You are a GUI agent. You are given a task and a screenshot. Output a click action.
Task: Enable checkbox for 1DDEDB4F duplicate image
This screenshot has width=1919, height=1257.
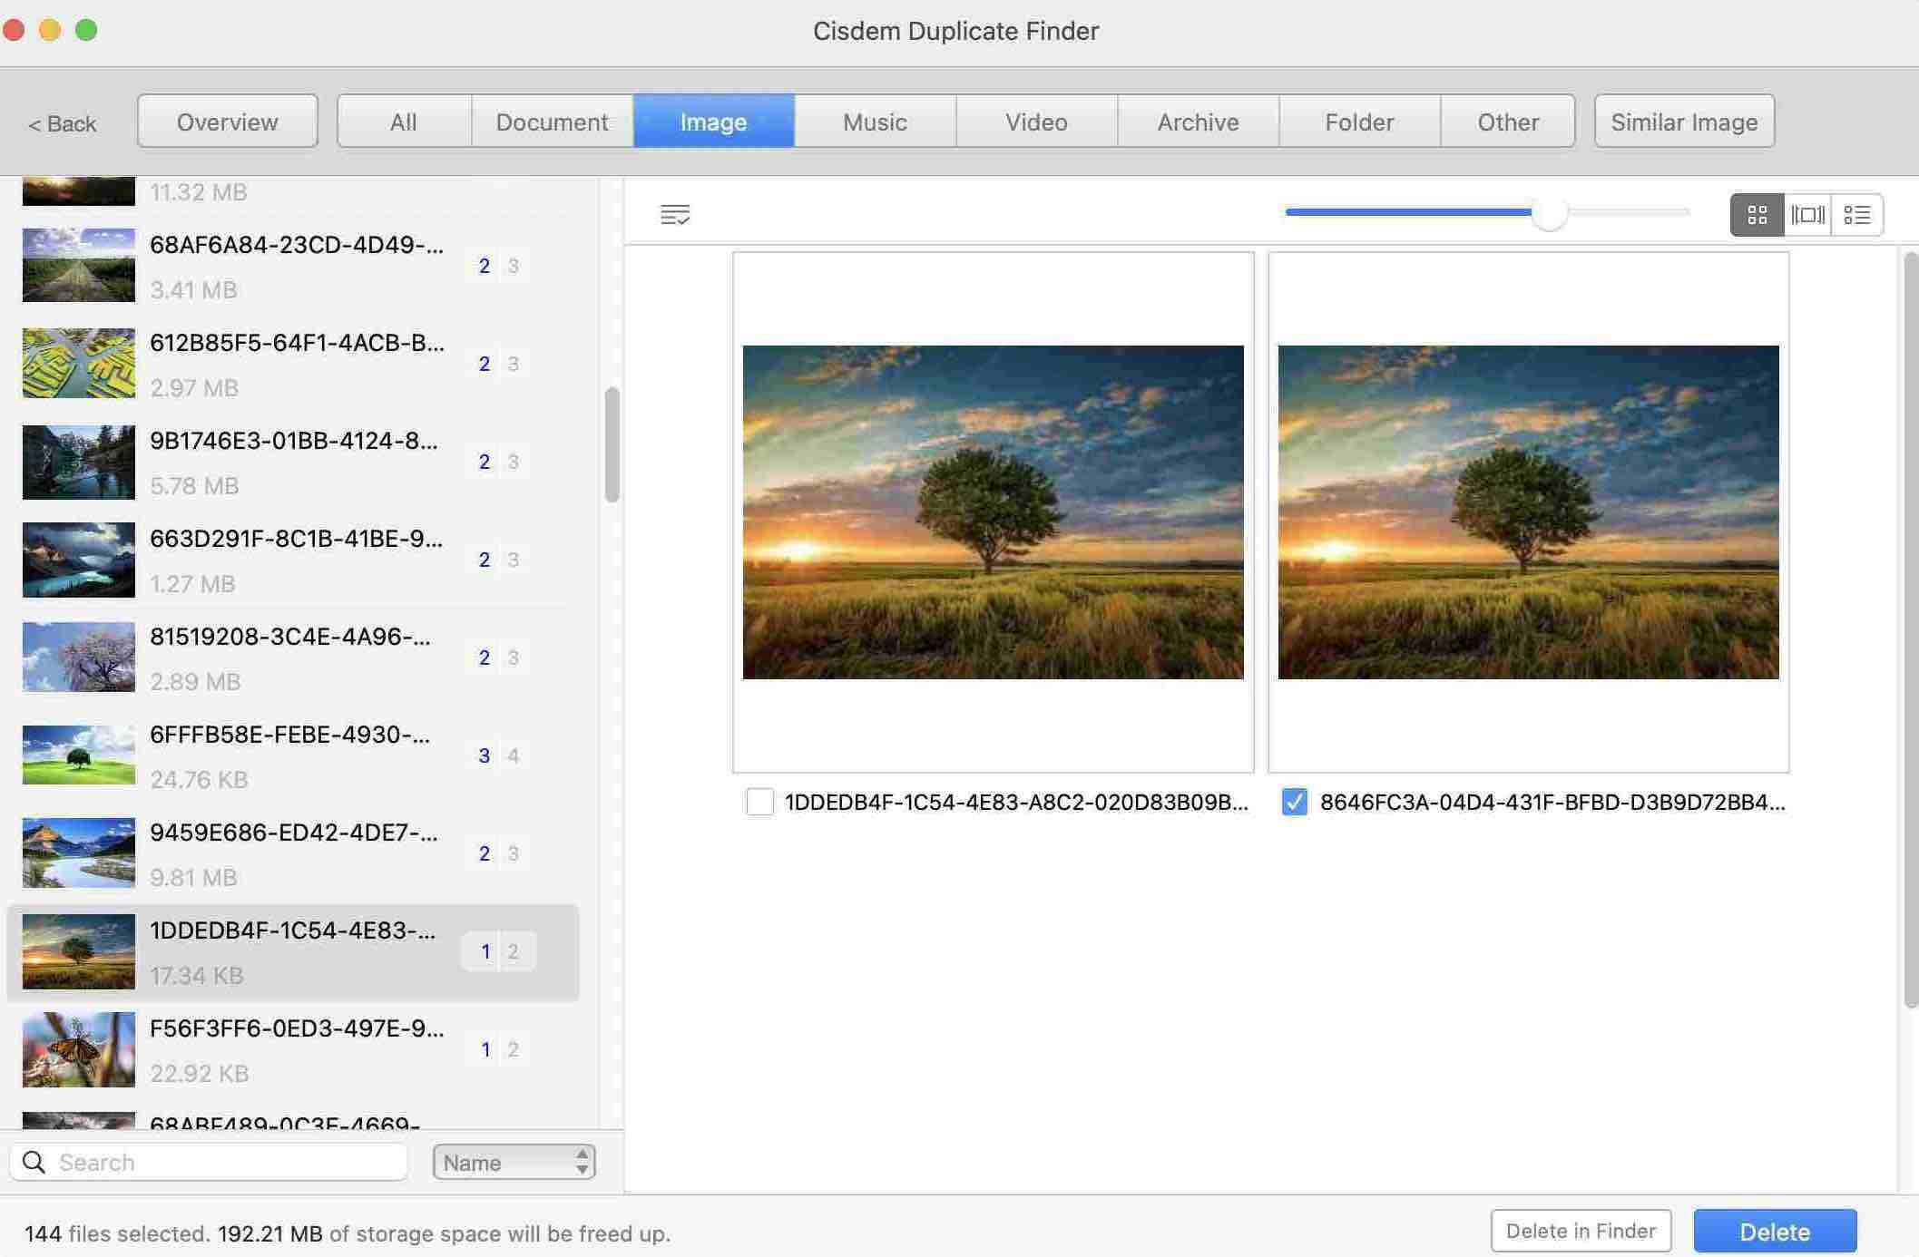(758, 803)
